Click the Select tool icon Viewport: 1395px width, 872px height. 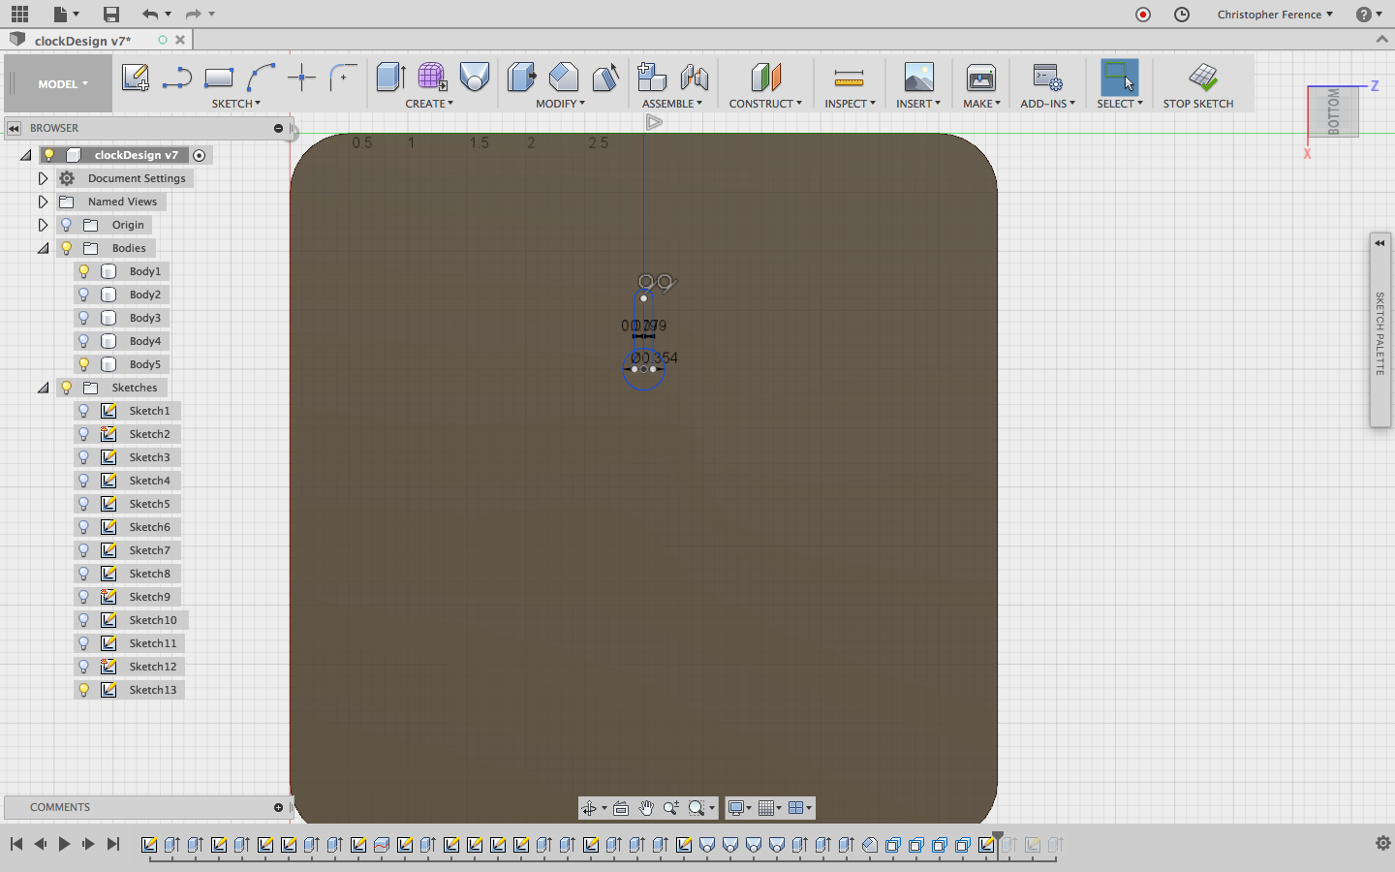(1120, 78)
